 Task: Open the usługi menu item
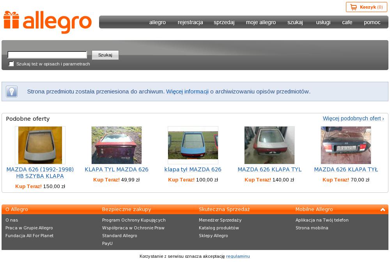[x=323, y=22]
